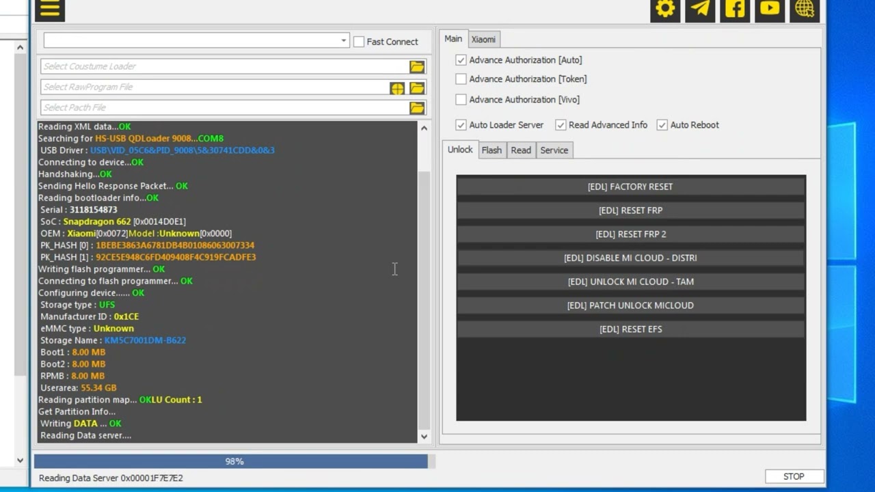The width and height of the screenshot is (875, 492).
Task: Click the Reading Data Server status text
Action: (x=111, y=478)
